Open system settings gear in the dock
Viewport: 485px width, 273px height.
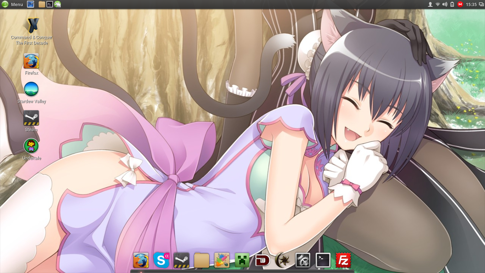tap(303, 260)
